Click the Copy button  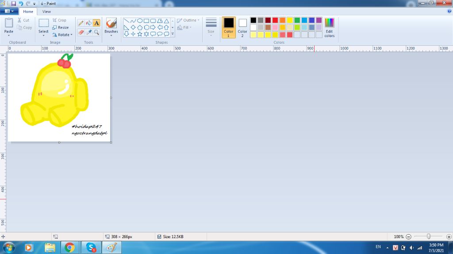(x=24, y=27)
